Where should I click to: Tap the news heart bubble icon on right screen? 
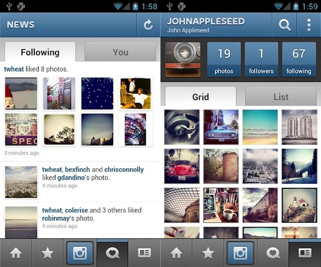coord(273,253)
